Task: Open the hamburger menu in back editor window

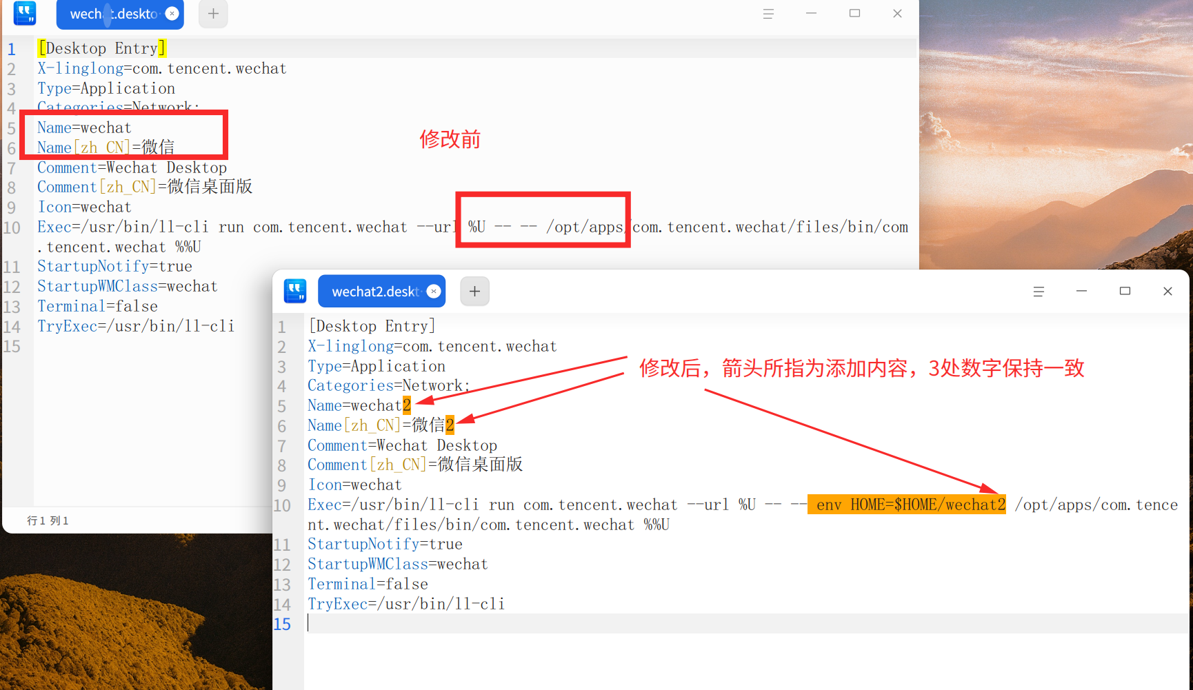Action: (x=768, y=13)
